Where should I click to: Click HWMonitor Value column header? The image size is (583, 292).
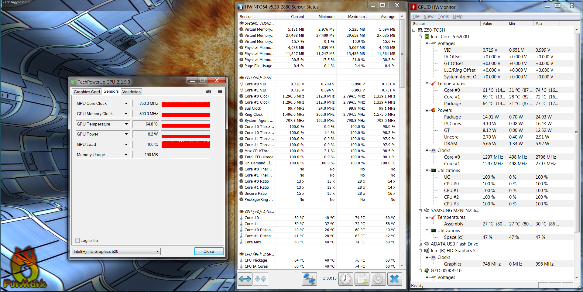(493, 23)
